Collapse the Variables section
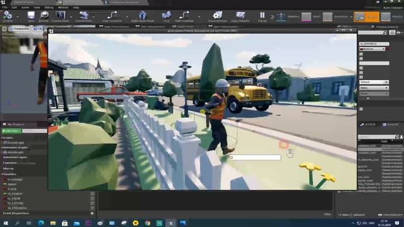This screenshot has height=227, width=404. (2, 174)
